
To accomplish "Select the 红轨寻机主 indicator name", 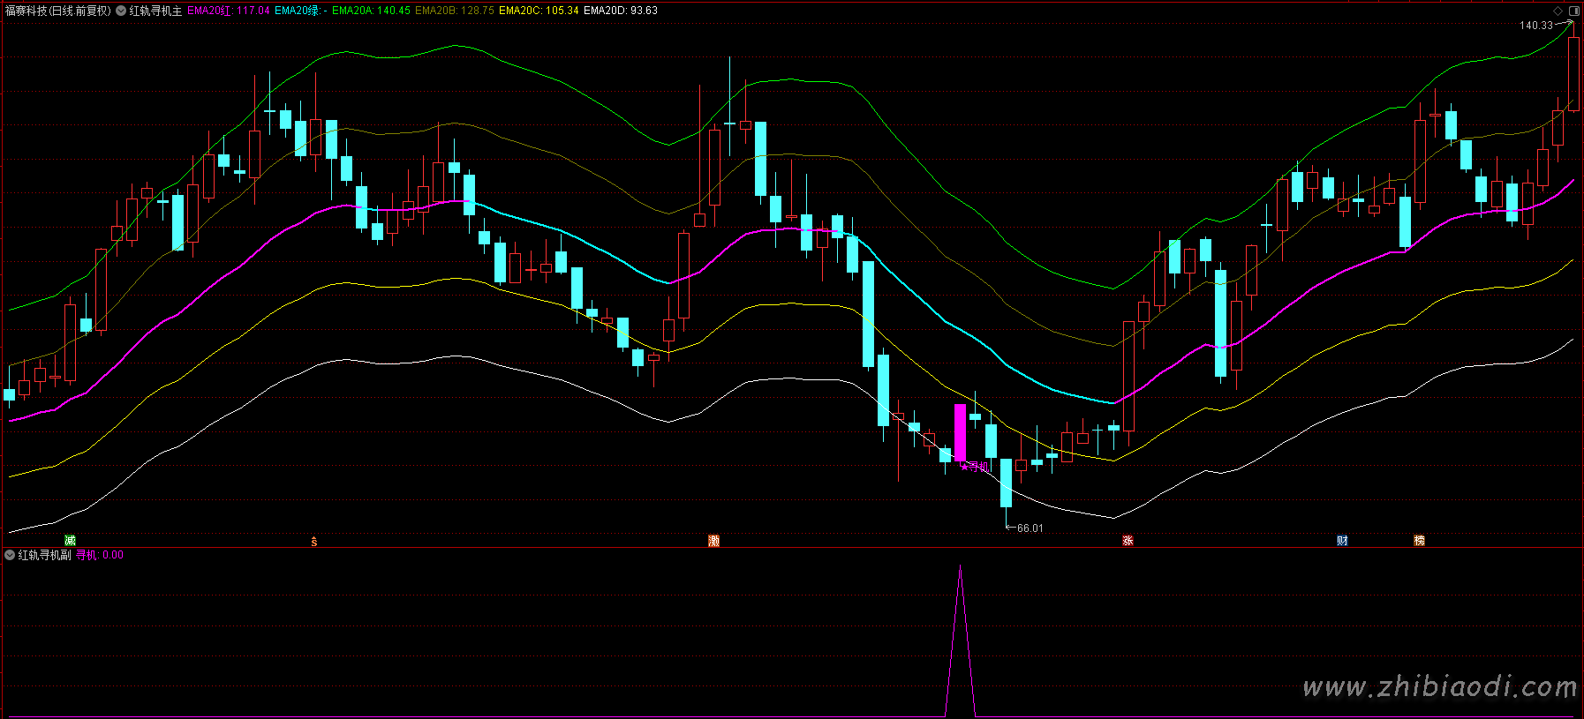I will [155, 11].
